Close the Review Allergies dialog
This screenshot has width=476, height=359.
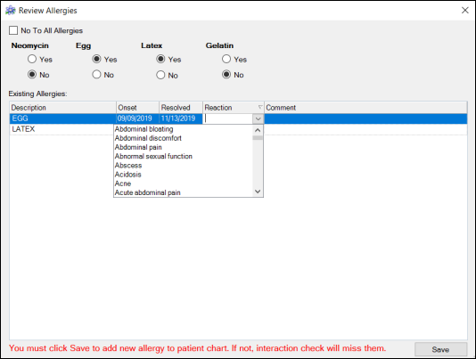pyautogui.click(x=464, y=11)
